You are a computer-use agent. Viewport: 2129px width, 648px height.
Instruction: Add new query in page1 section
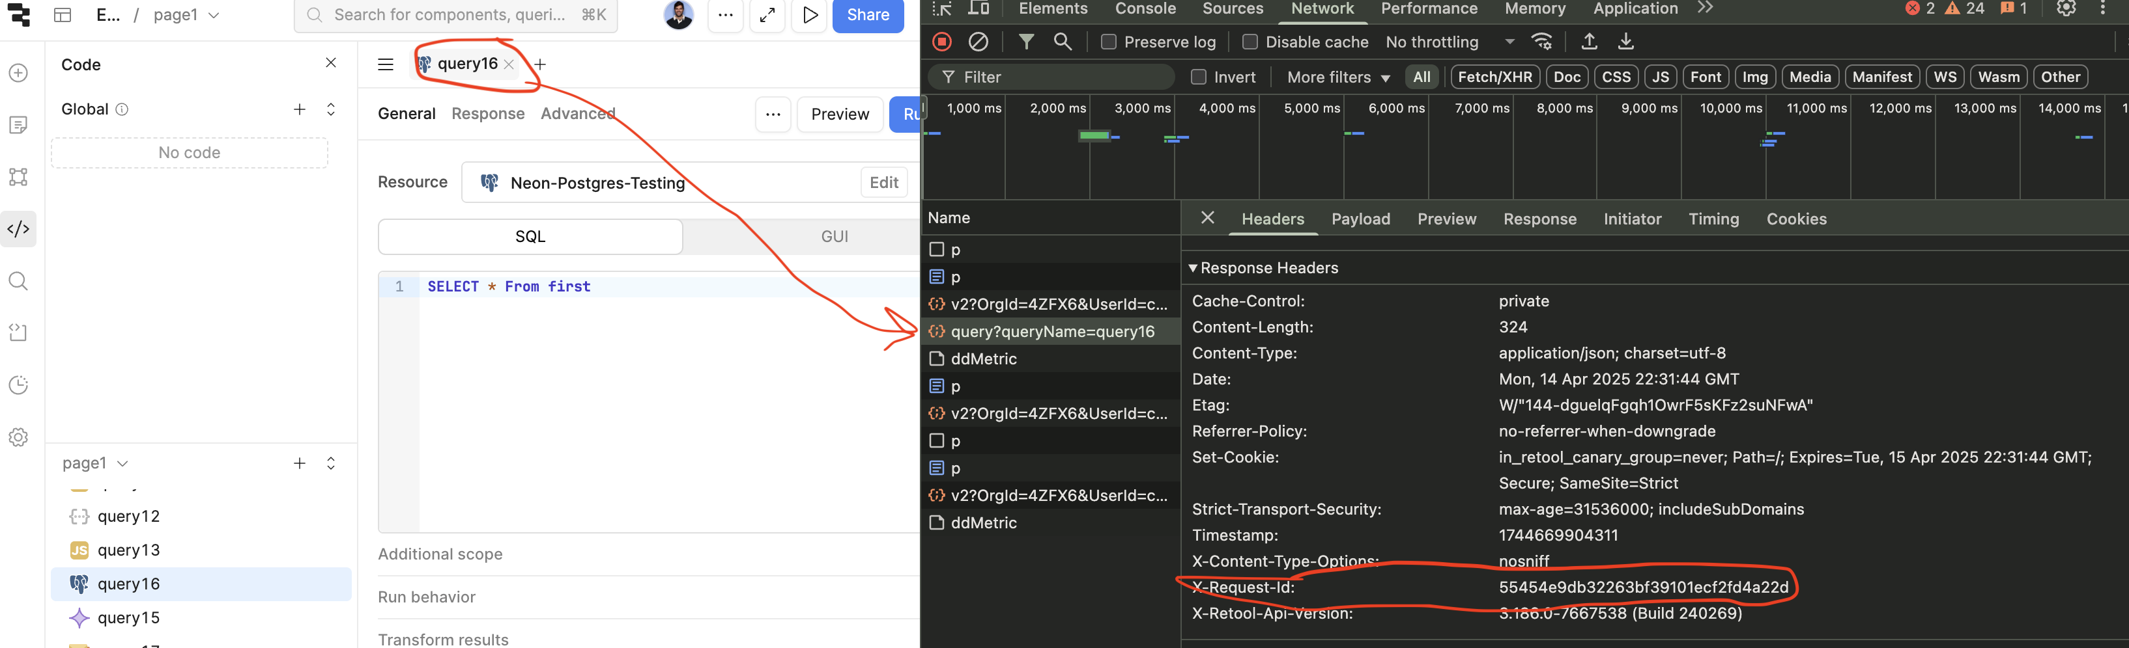tap(299, 463)
